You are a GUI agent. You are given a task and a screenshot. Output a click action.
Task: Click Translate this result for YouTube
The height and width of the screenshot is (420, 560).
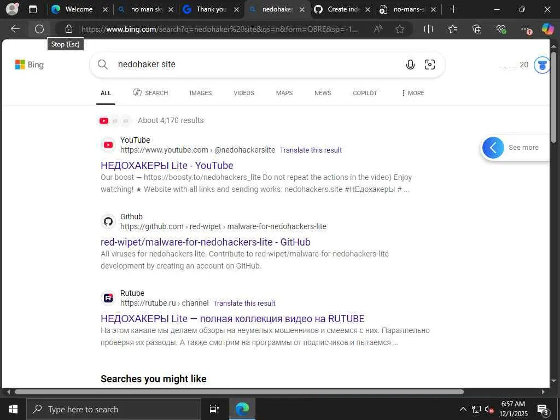[x=311, y=150]
